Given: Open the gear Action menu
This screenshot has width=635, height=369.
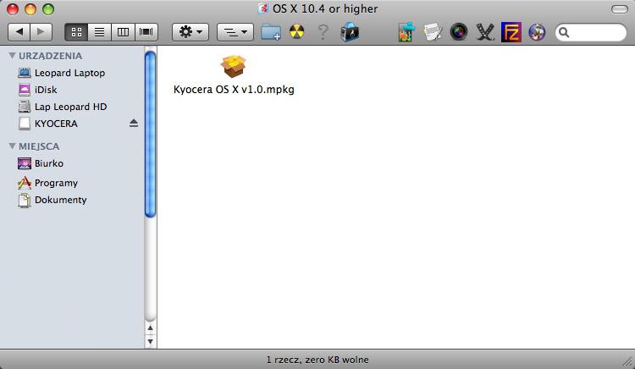Looking at the screenshot, I should [x=190, y=32].
